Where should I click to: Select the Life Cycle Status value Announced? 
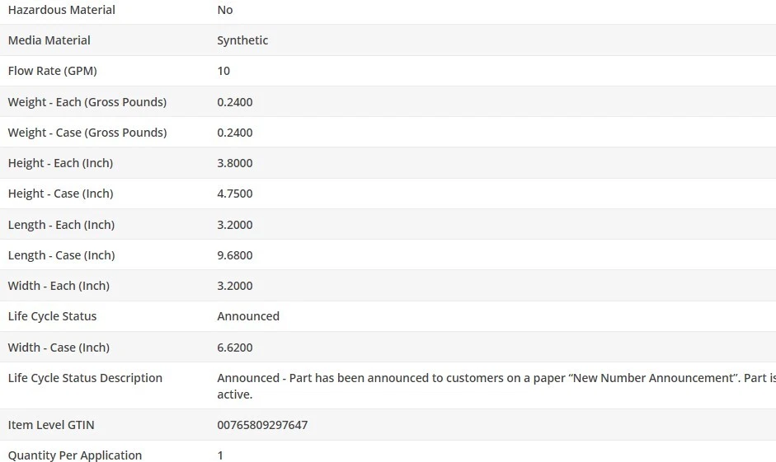248,316
